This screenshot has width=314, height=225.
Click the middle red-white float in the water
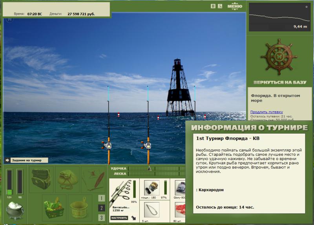[158, 118]
